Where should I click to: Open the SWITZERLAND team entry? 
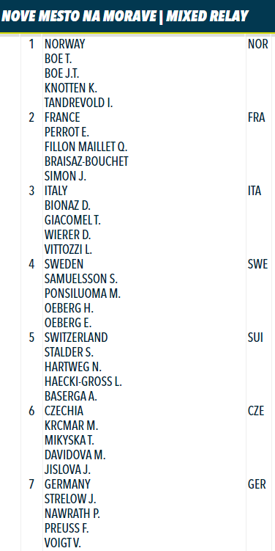pyautogui.click(x=76, y=337)
